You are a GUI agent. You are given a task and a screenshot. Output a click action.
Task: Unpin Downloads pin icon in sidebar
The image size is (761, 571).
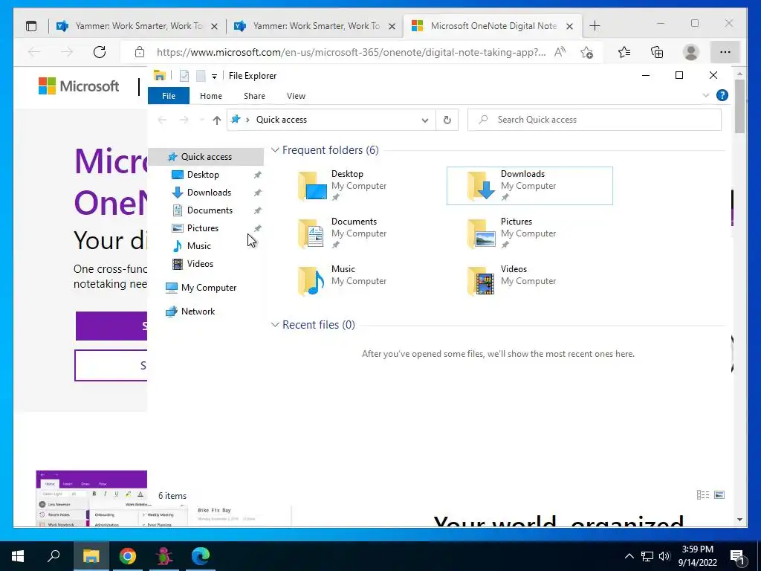click(258, 193)
